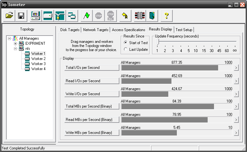Screen dimensions: 247x152
Task: Add new disk worker icon
Action: 48,16
